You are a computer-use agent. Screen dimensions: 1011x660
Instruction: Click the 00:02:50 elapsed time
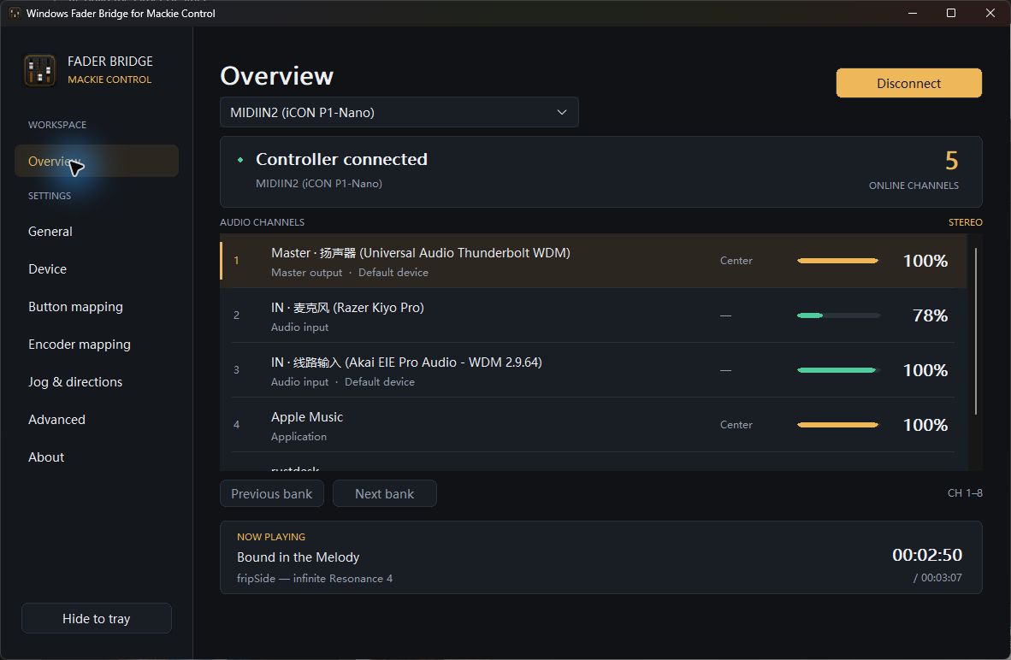[927, 555]
